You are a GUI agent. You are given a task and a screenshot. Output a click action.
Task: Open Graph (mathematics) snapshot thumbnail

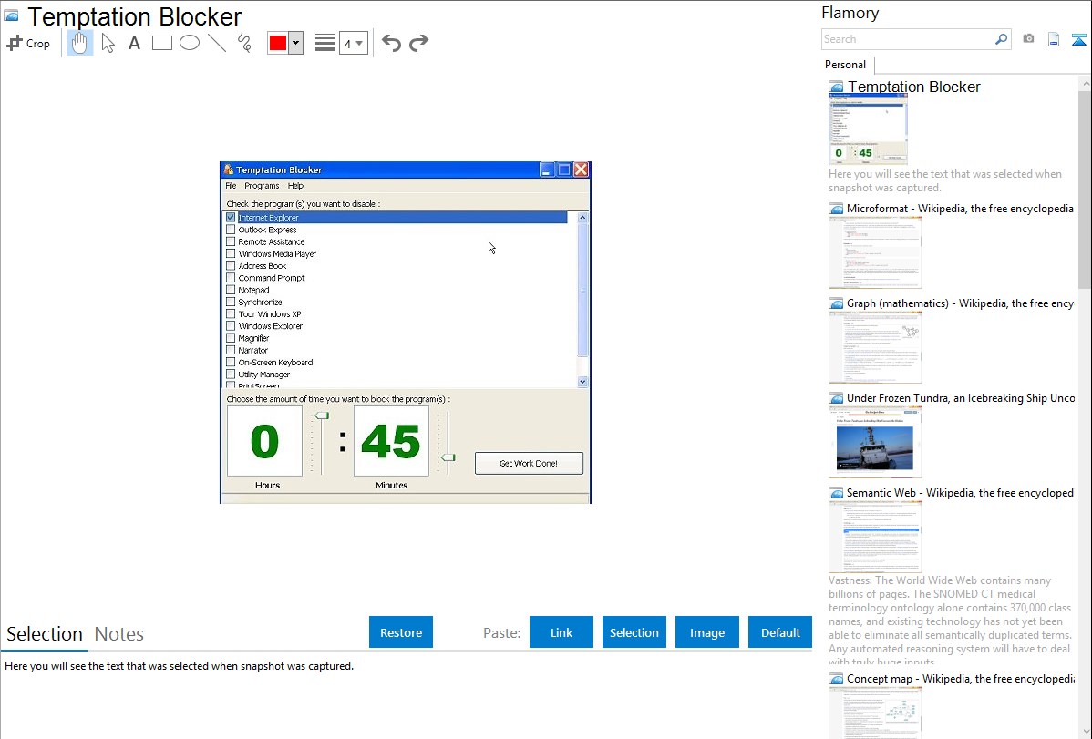coord(875,347)
